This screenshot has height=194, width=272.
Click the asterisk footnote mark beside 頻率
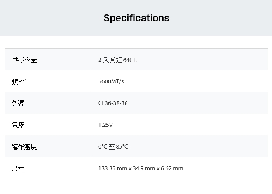point(26,80)
